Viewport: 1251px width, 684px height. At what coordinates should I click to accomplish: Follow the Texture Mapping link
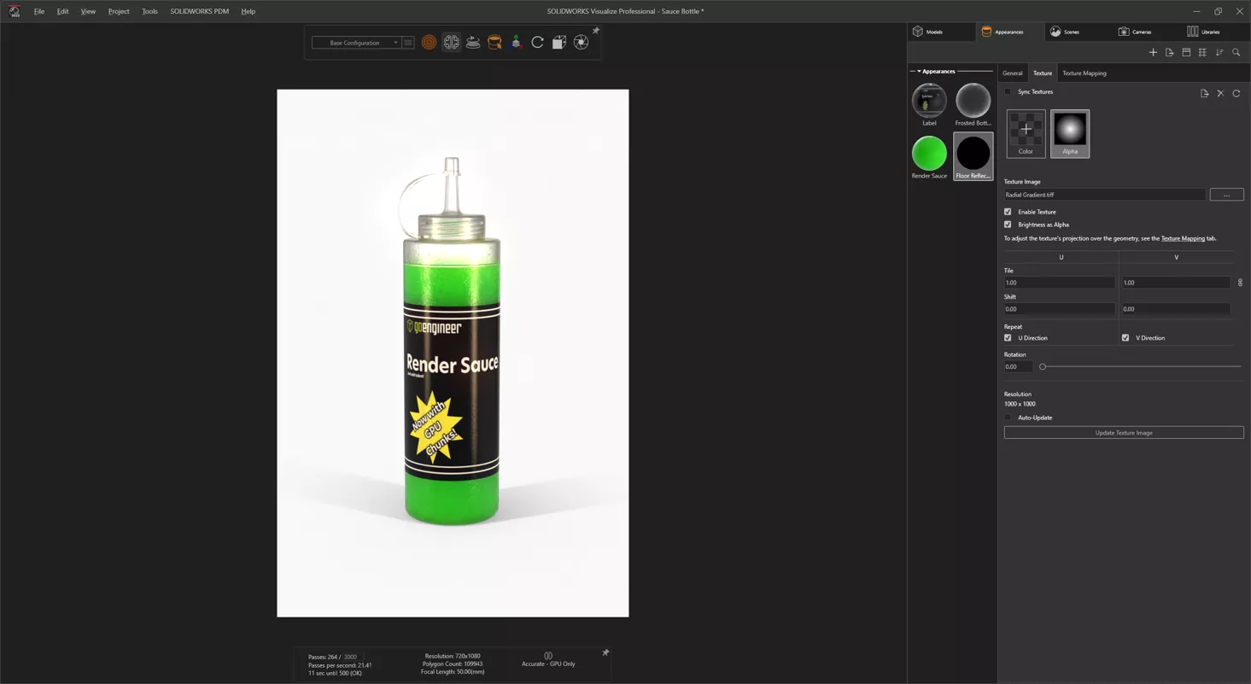1183,238
